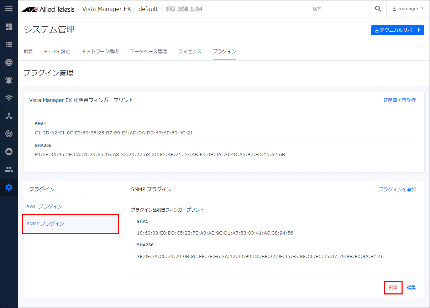Open the alarm bell events icon
Viewport: 430px width, 308px height.
point(9,80)
